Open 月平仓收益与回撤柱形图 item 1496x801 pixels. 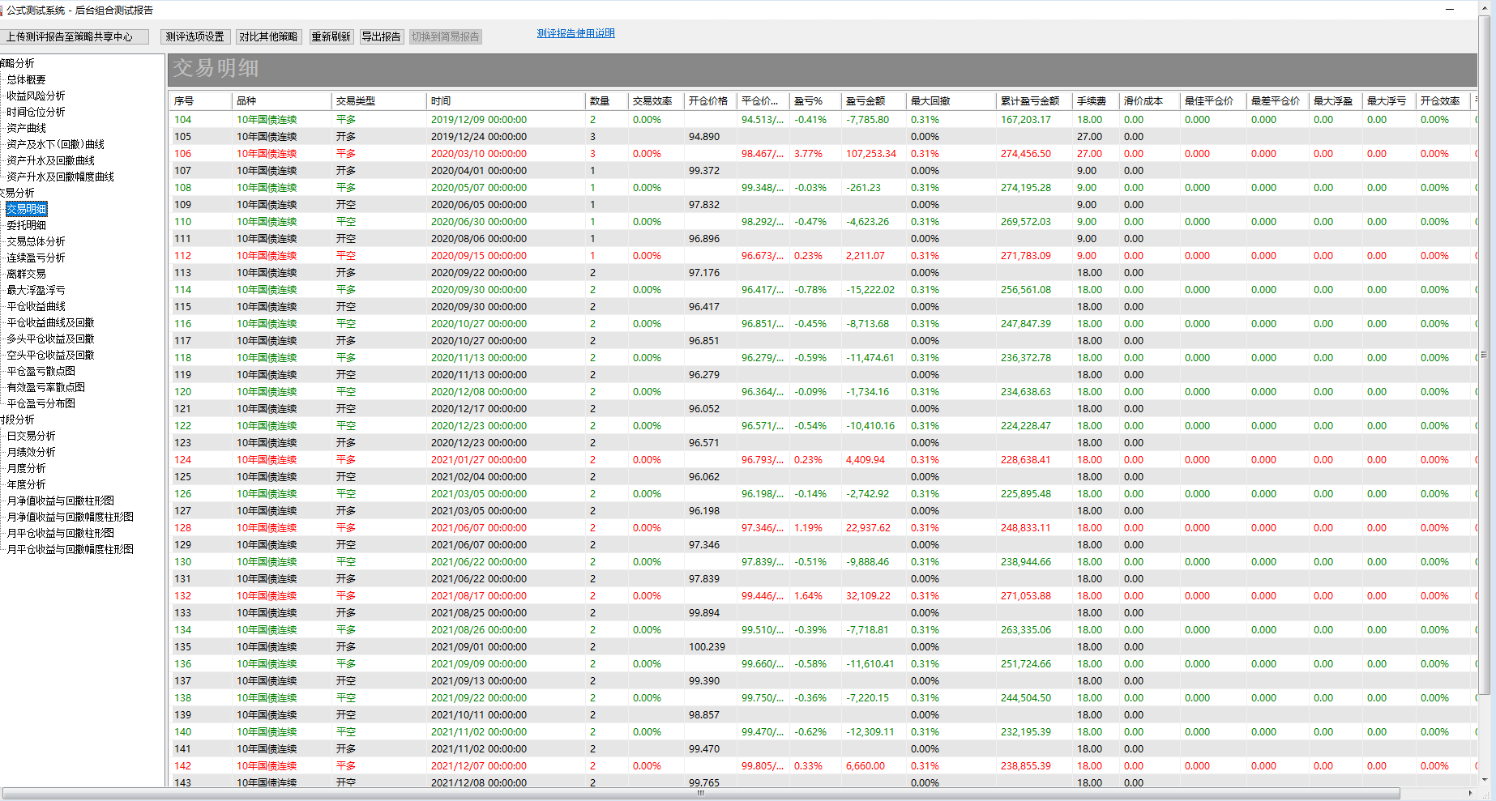coord(60,533)
